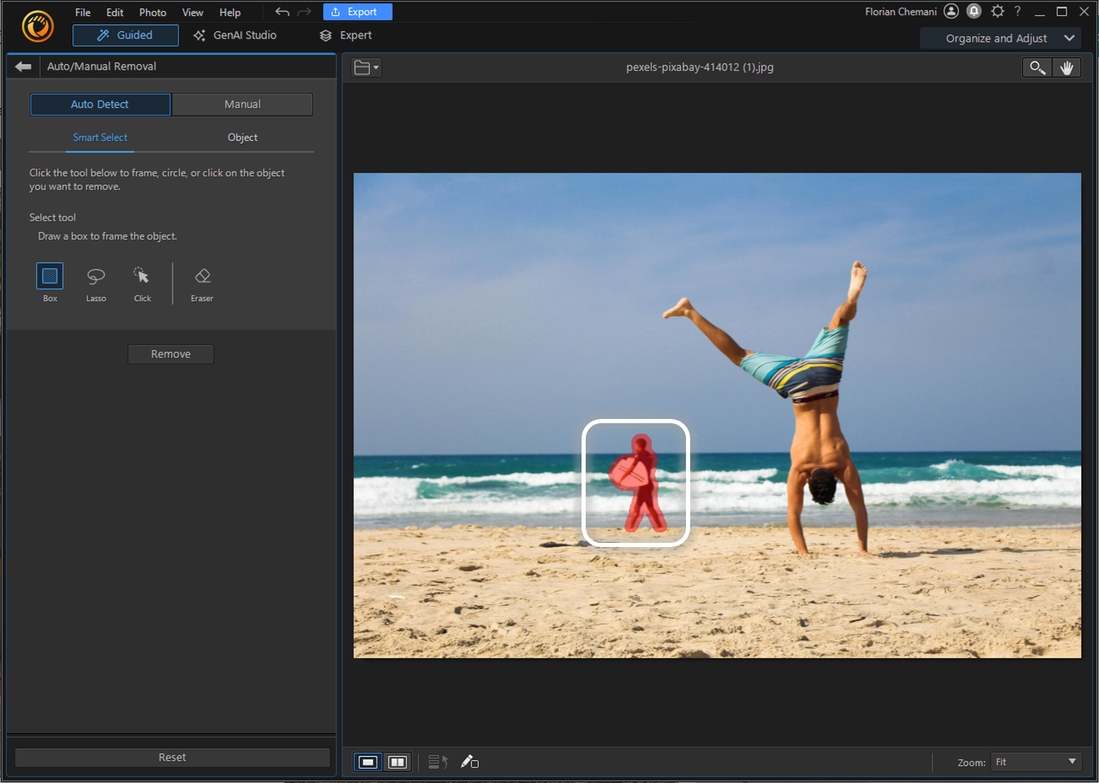Viewport: 1099px width, 783px height.
Task: Open the Help menu
Action: 230,13
